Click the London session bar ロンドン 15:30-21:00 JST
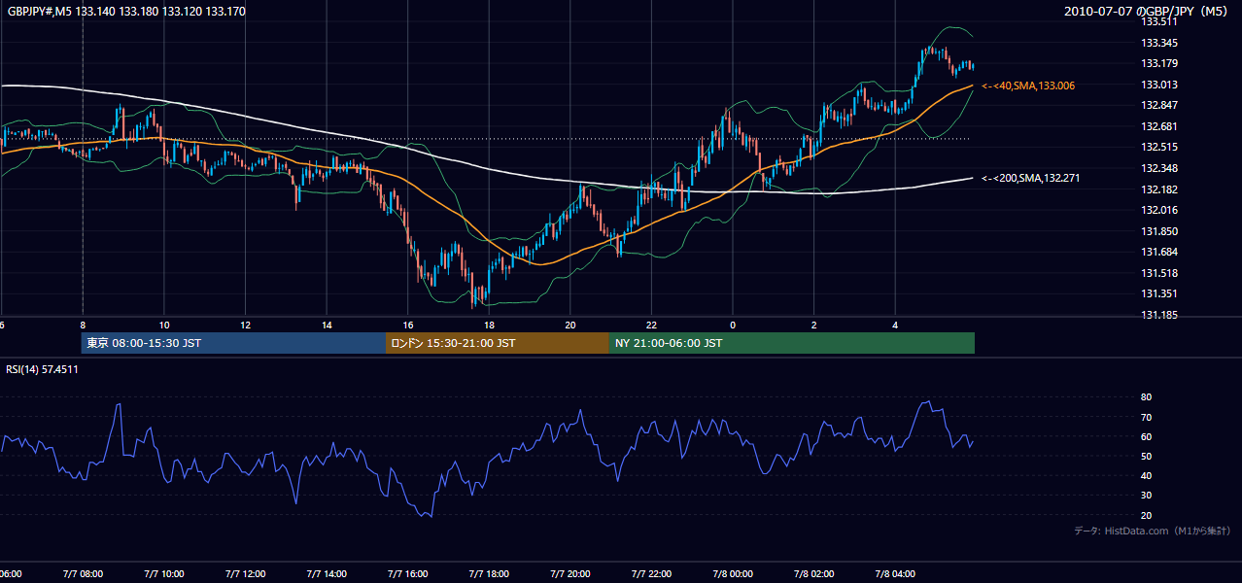Viewport: 1242px width, 583px height. 498,343
